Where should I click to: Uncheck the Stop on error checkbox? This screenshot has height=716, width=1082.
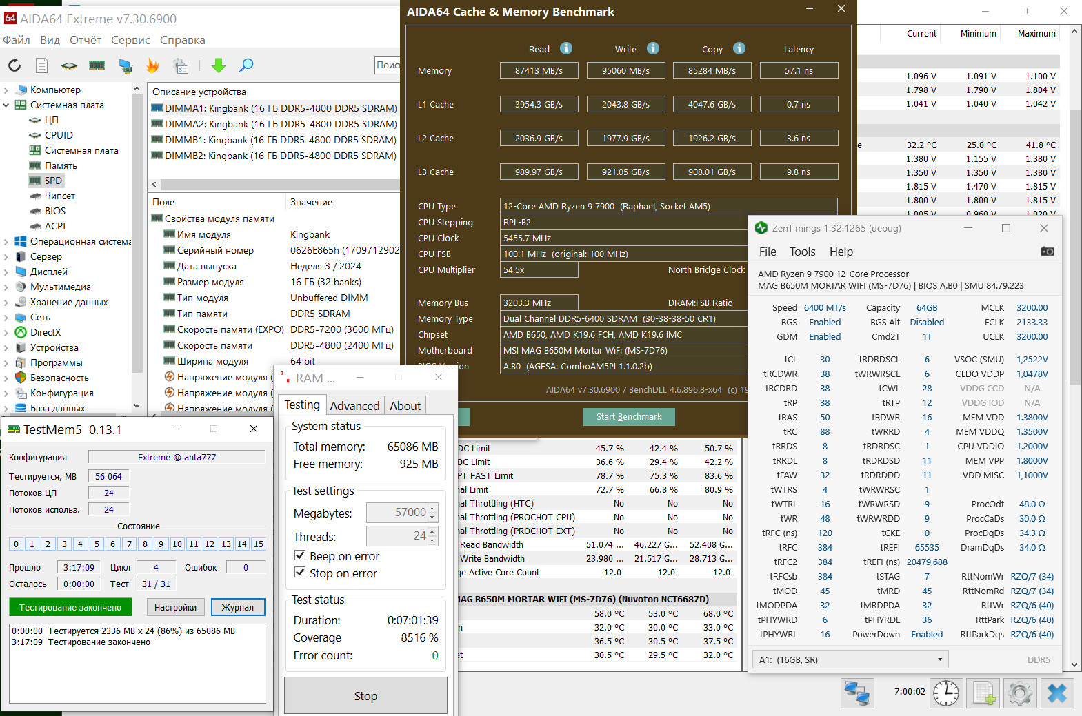tap(300, 573)
